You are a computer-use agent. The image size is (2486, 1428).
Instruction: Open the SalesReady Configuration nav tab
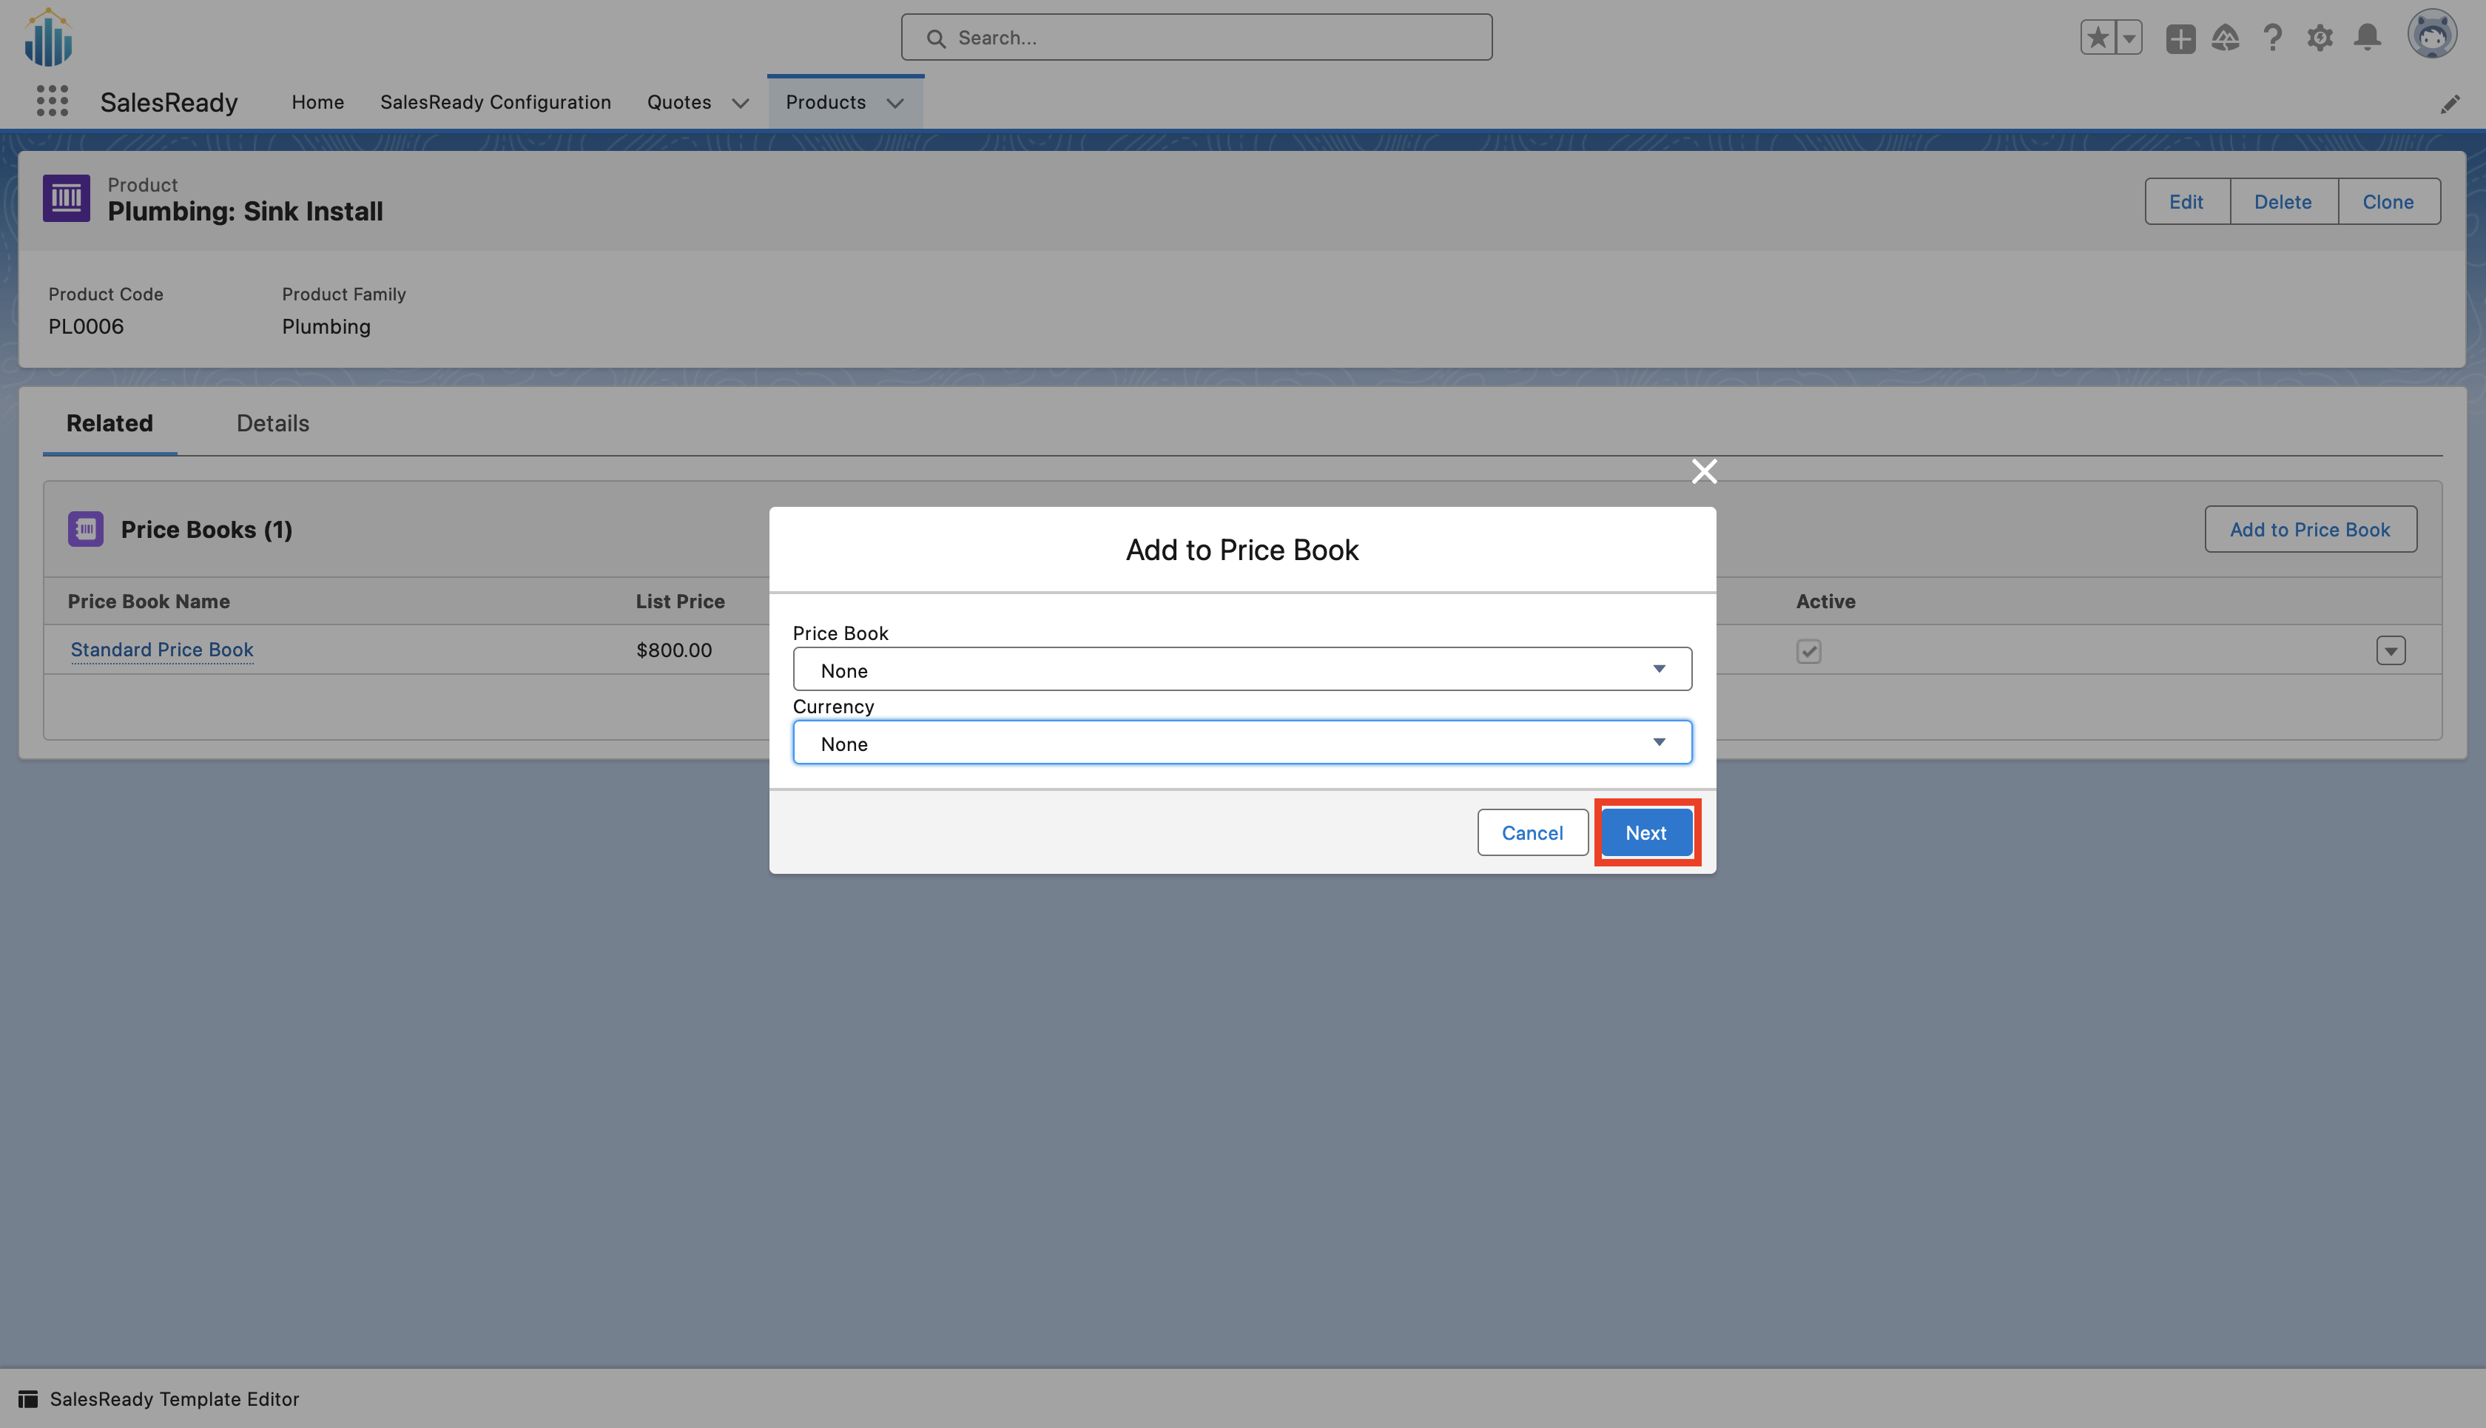(495, 102)
